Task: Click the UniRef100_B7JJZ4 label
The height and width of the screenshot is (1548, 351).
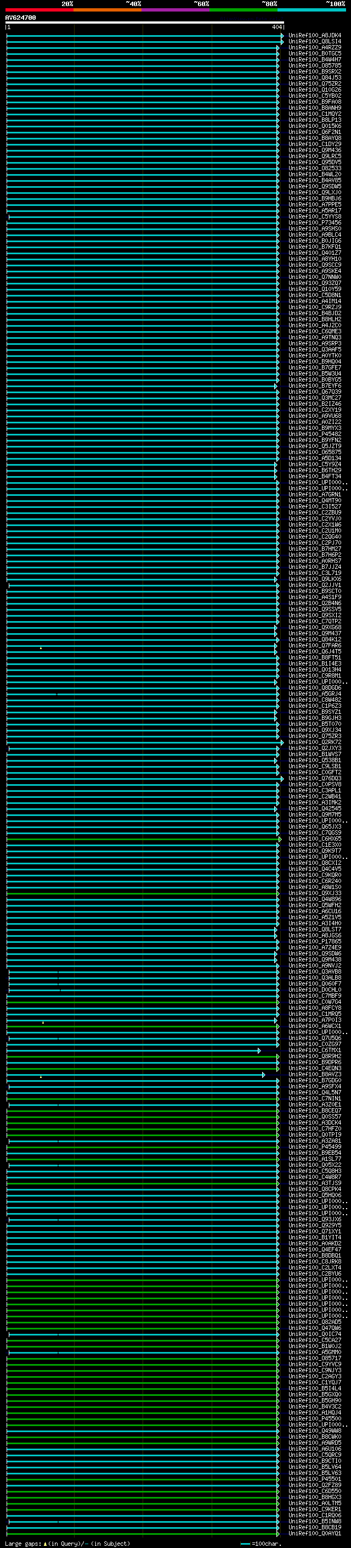Action: 315,567
